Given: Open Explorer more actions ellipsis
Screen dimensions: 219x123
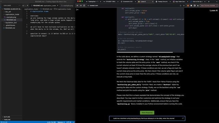Looking at the screenshot, I should [x=19, y=5].
